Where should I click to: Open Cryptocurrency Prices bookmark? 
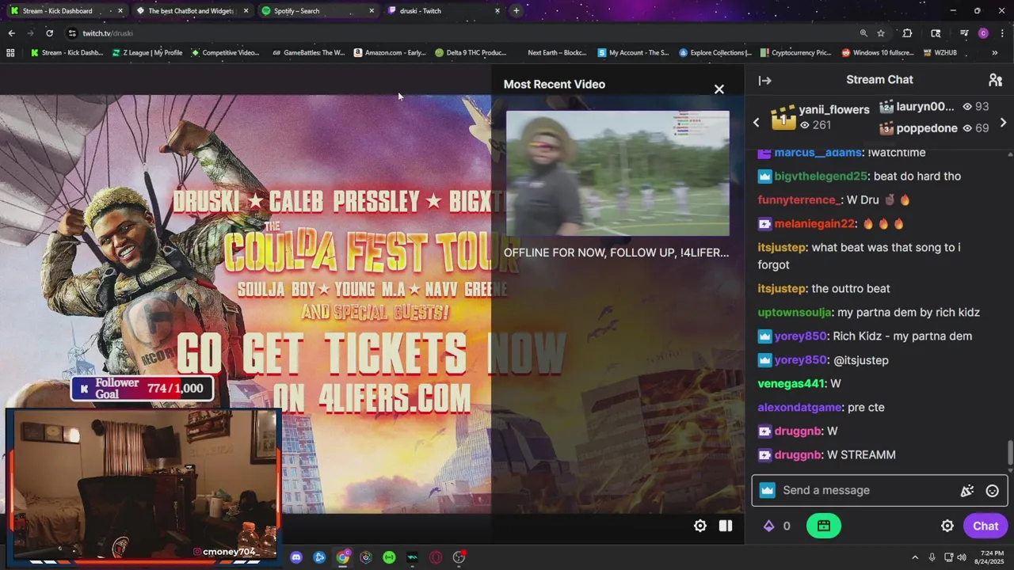795,53
